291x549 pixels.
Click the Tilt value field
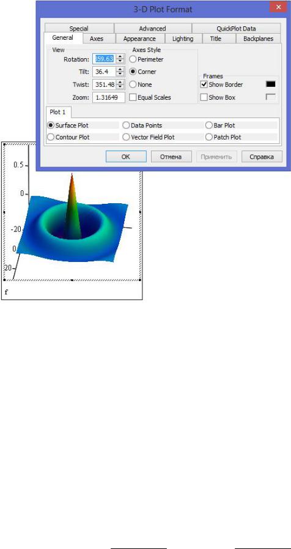point(104,72)
